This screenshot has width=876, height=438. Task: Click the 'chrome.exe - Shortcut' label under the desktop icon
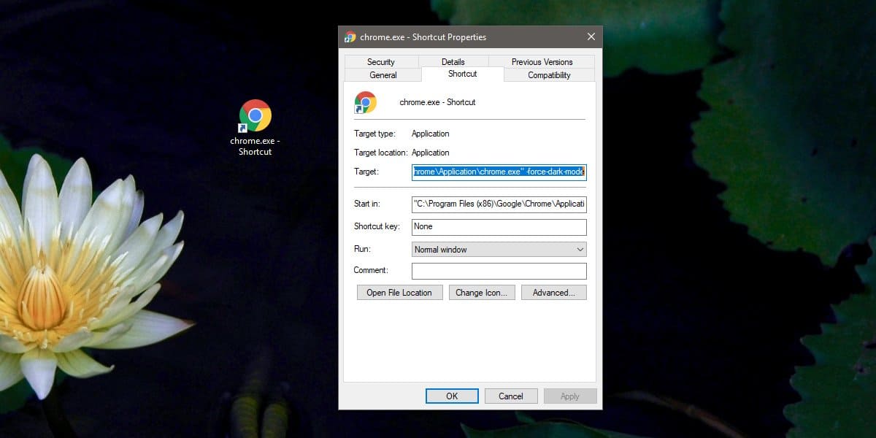255,147
